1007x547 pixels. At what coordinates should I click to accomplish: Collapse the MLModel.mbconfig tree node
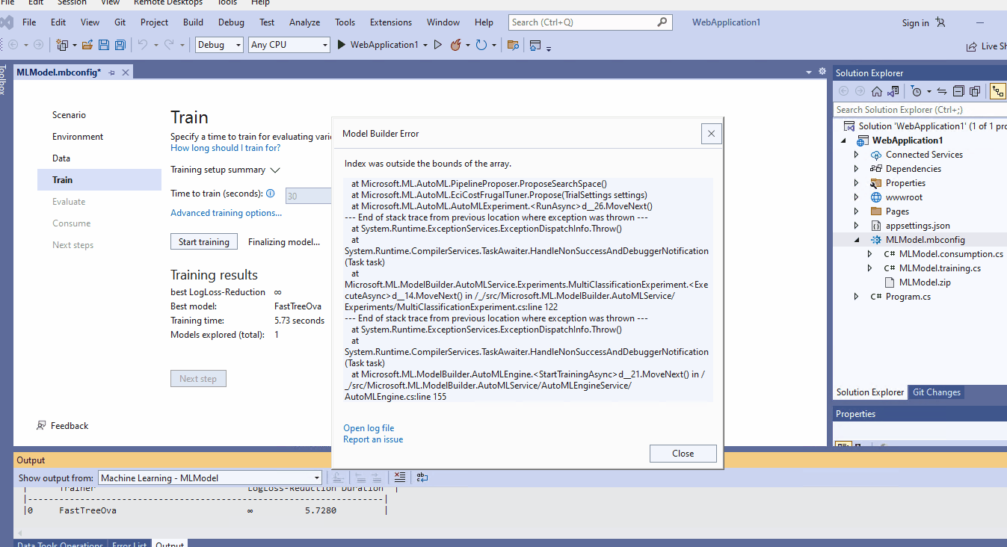coord(857,240)
